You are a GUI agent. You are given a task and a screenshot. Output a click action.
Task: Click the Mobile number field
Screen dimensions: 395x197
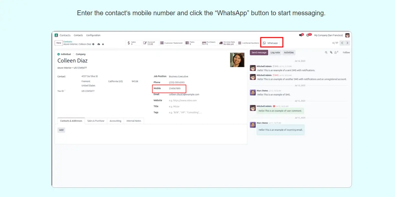[x=177, y=88]
